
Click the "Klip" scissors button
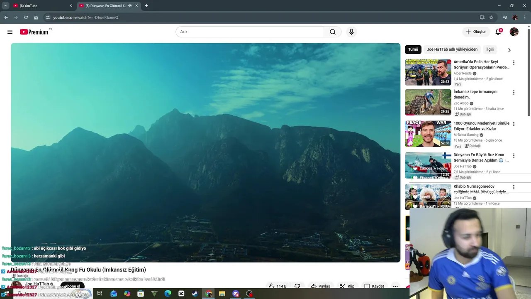[x=347, y=286]
